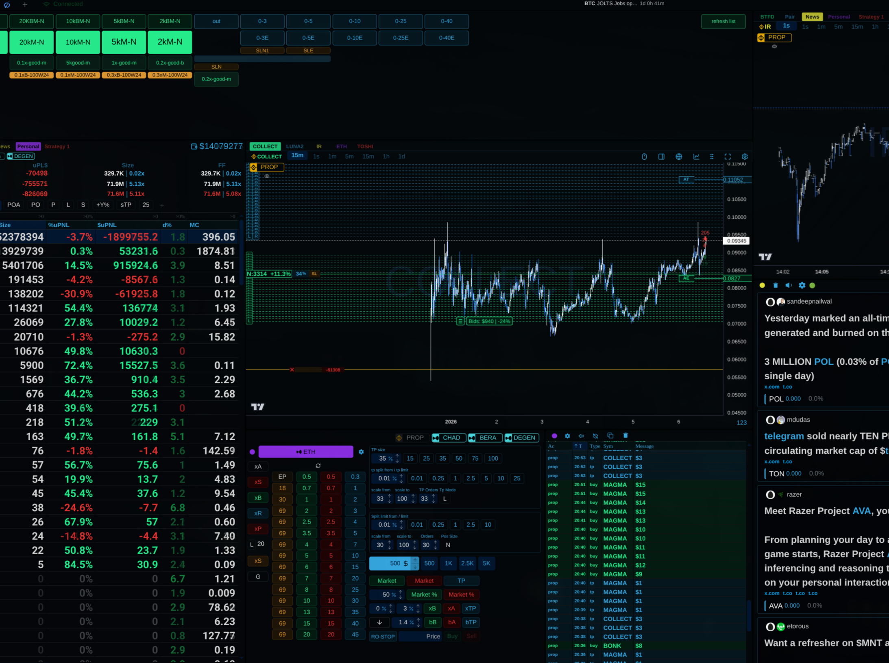Adjust the 500 $ order size stepper
The width and height of the screenshot is (889, 663).
click(x=415, y=563)
